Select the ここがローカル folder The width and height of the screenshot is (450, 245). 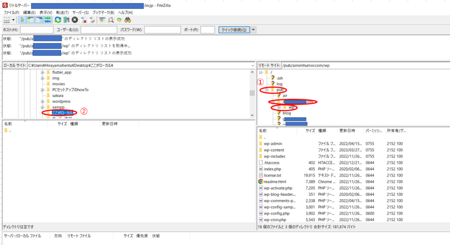62,113
